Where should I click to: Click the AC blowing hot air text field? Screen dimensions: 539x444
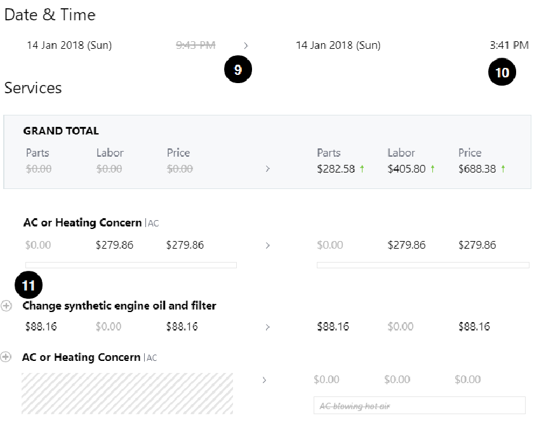(419, 405)
